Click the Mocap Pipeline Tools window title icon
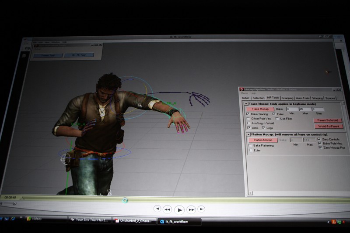Viewport: 350px width, 233px height. 241,89
